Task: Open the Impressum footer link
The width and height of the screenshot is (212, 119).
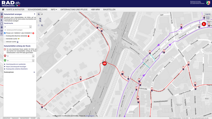Action: pyautogui.click(x=15, y=118)
